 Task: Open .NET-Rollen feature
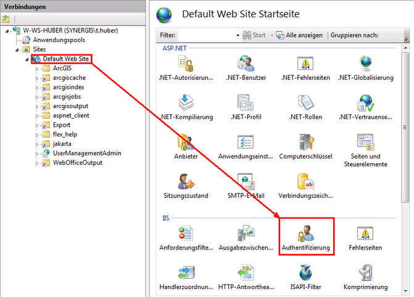pyautogui.click(x=305, y=107)
